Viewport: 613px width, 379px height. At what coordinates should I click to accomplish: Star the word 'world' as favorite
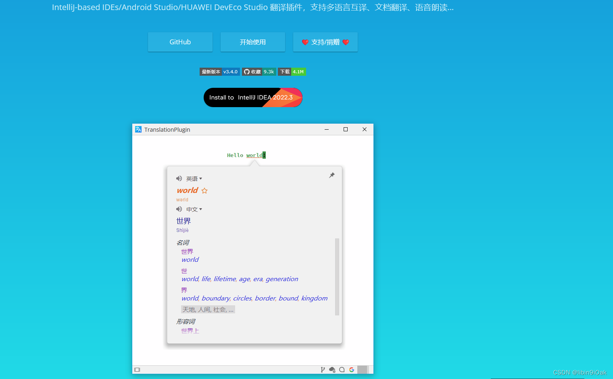[204, 191]
